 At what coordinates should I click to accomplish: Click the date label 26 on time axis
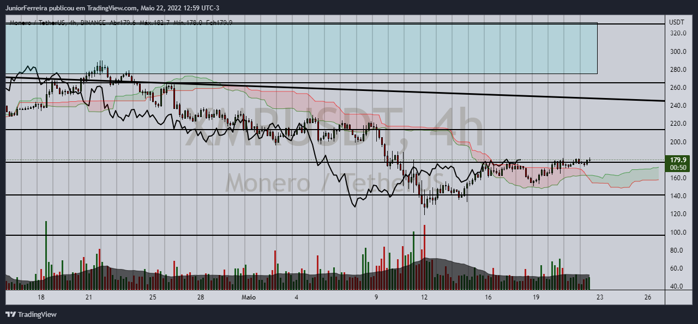(x=648, y=297)
